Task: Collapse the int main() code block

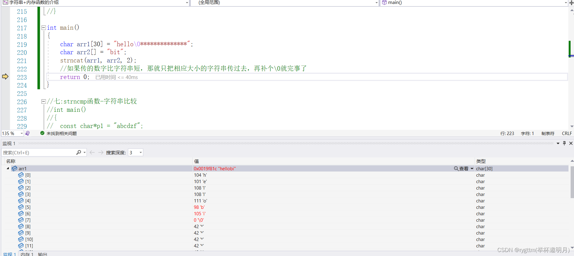Action: pyautogui.click(x=44, y=28)
